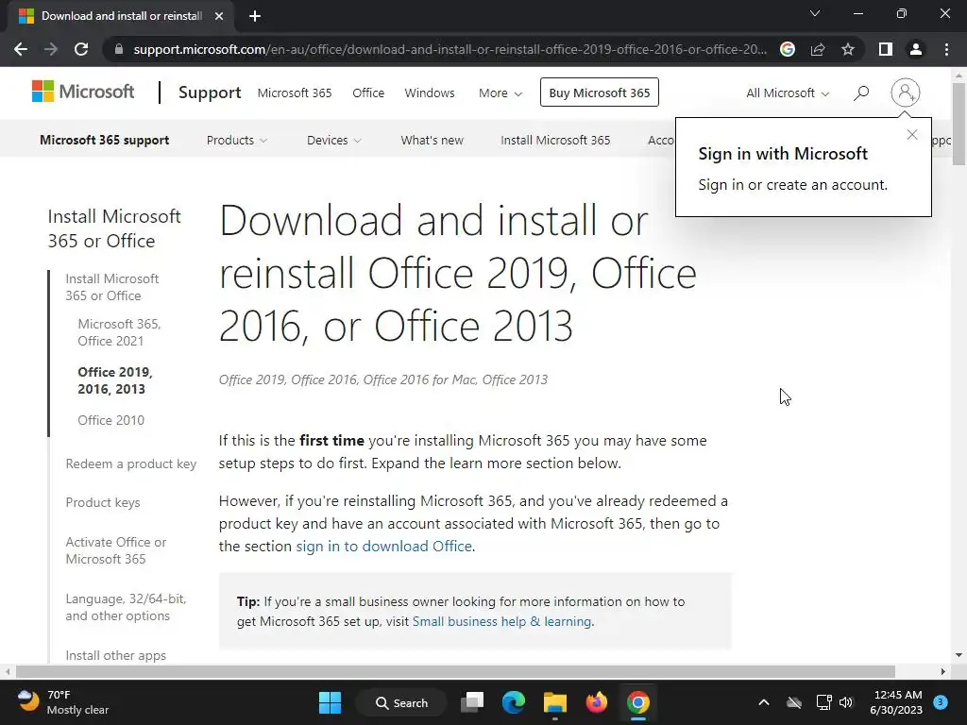Click Microsoft 365 support in the subnav
Screen dimensions: 967x725
point(104,140)
